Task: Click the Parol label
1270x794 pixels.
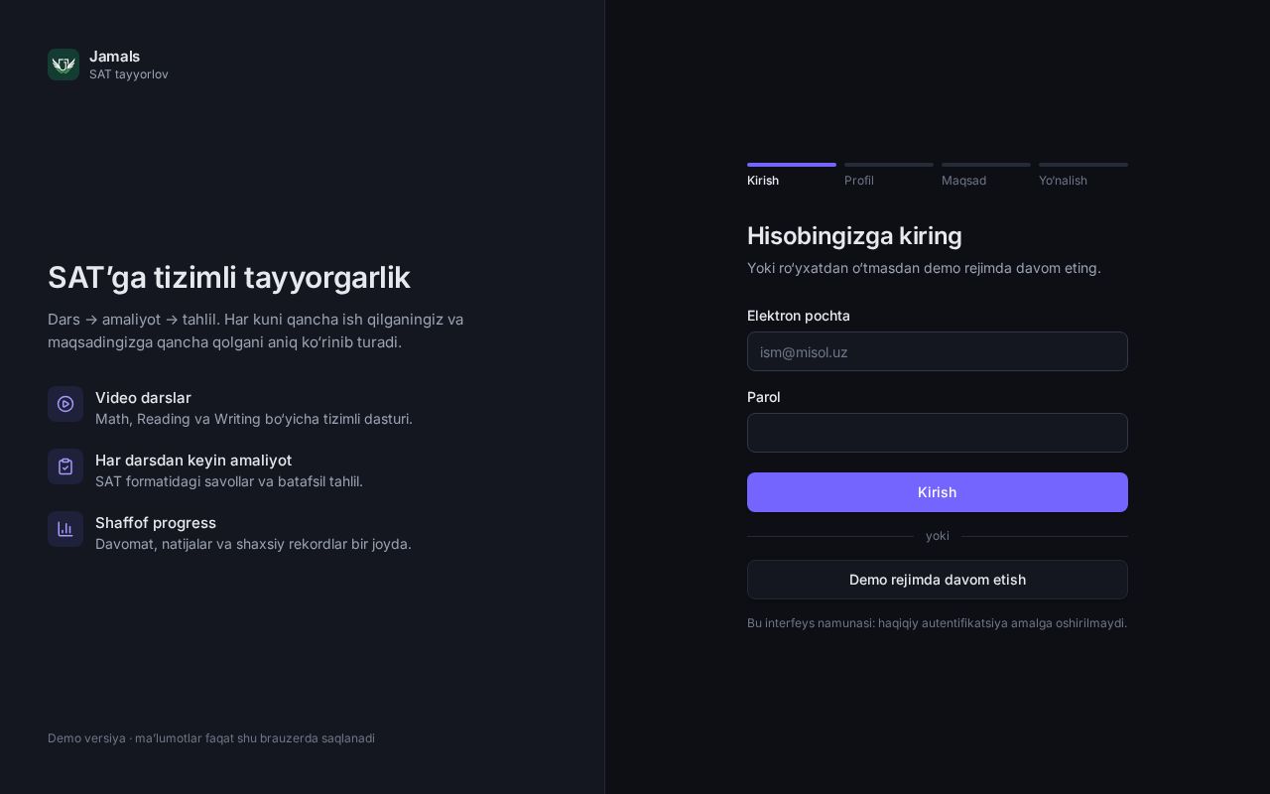Action: pyautogui.click(x=764, y=397)
